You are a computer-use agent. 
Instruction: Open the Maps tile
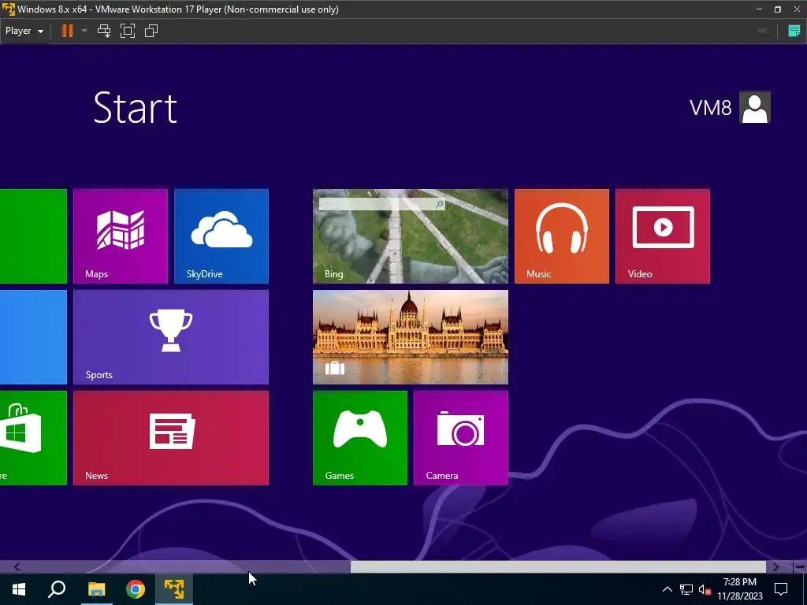121,236
